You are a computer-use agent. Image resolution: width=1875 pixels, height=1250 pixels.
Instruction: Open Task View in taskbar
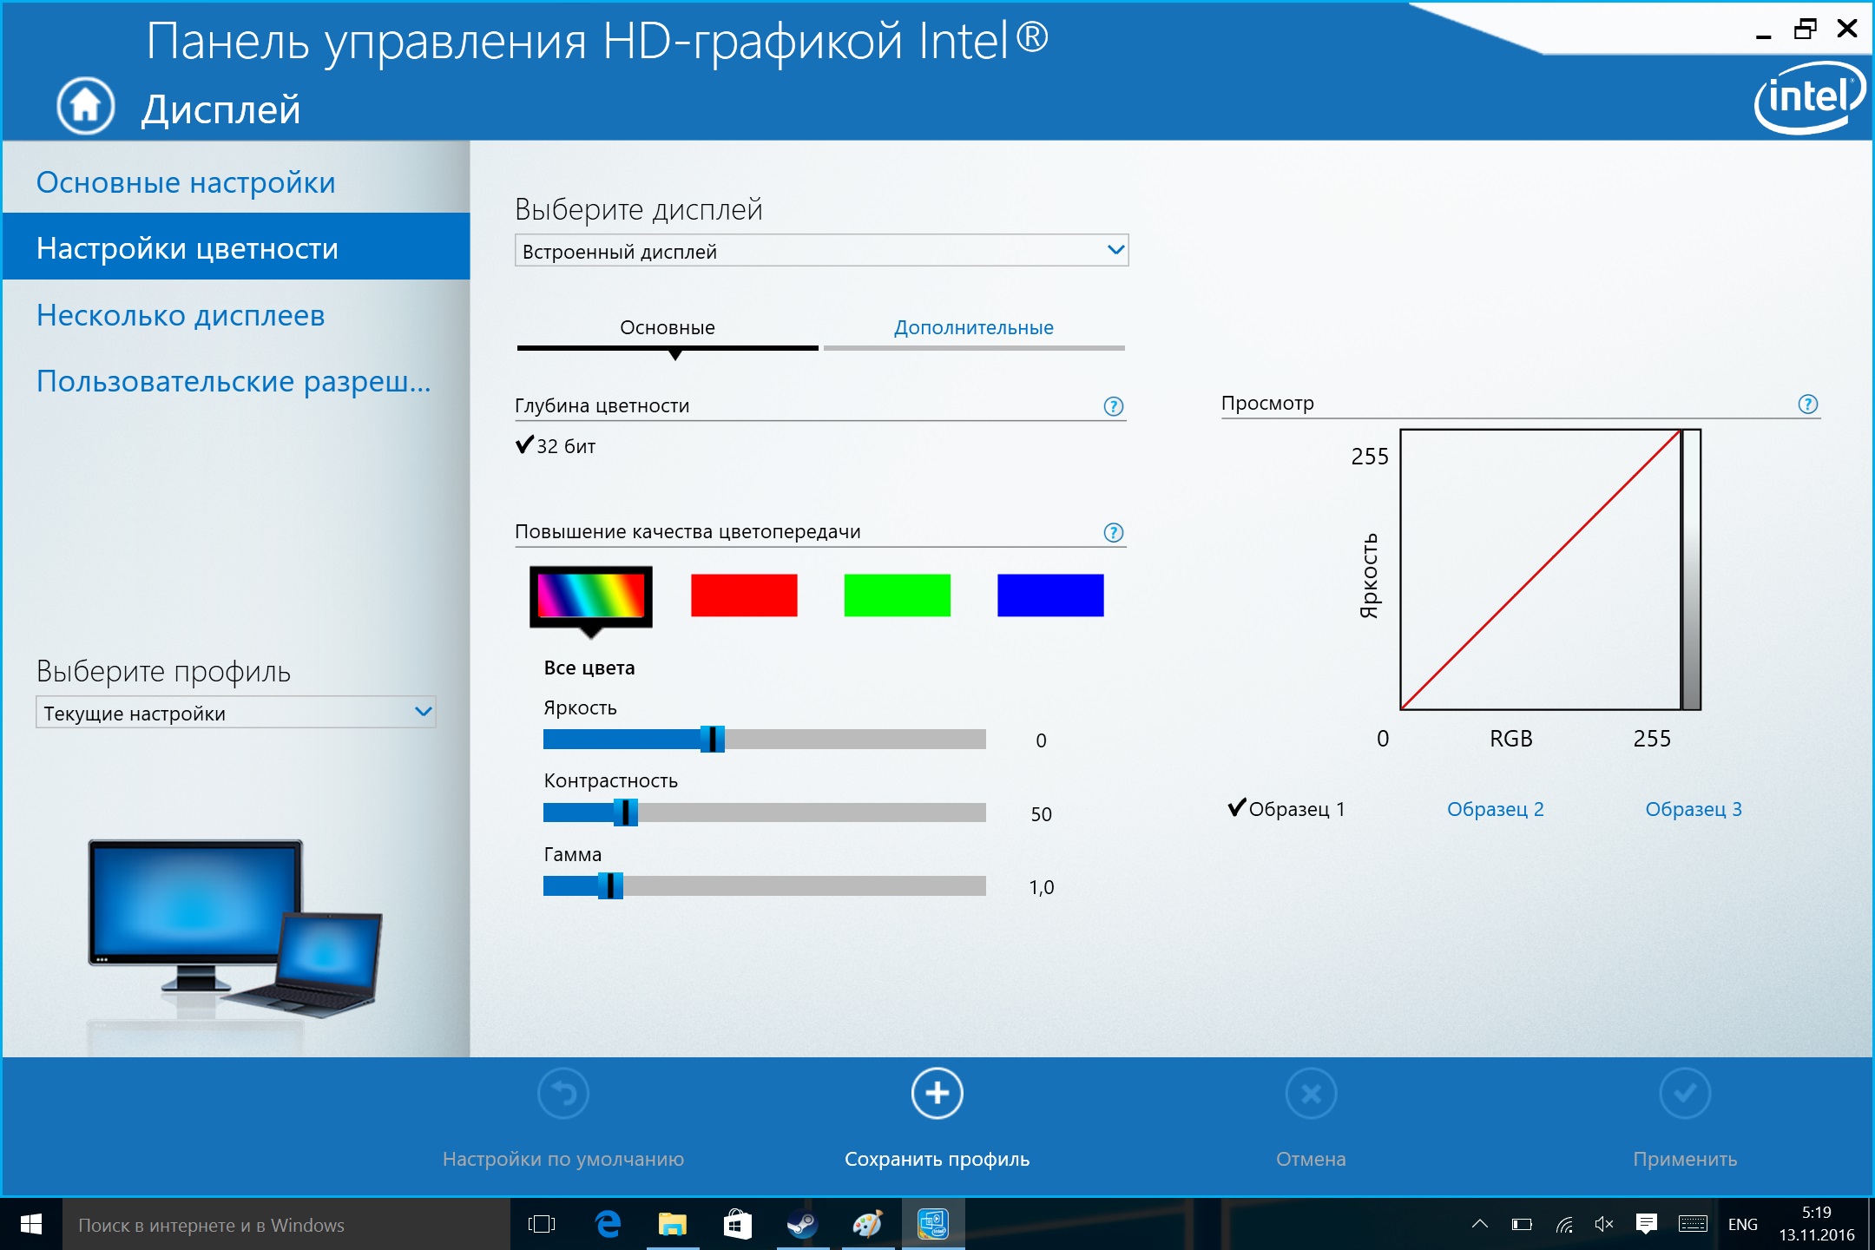(x=542, y=1224)
